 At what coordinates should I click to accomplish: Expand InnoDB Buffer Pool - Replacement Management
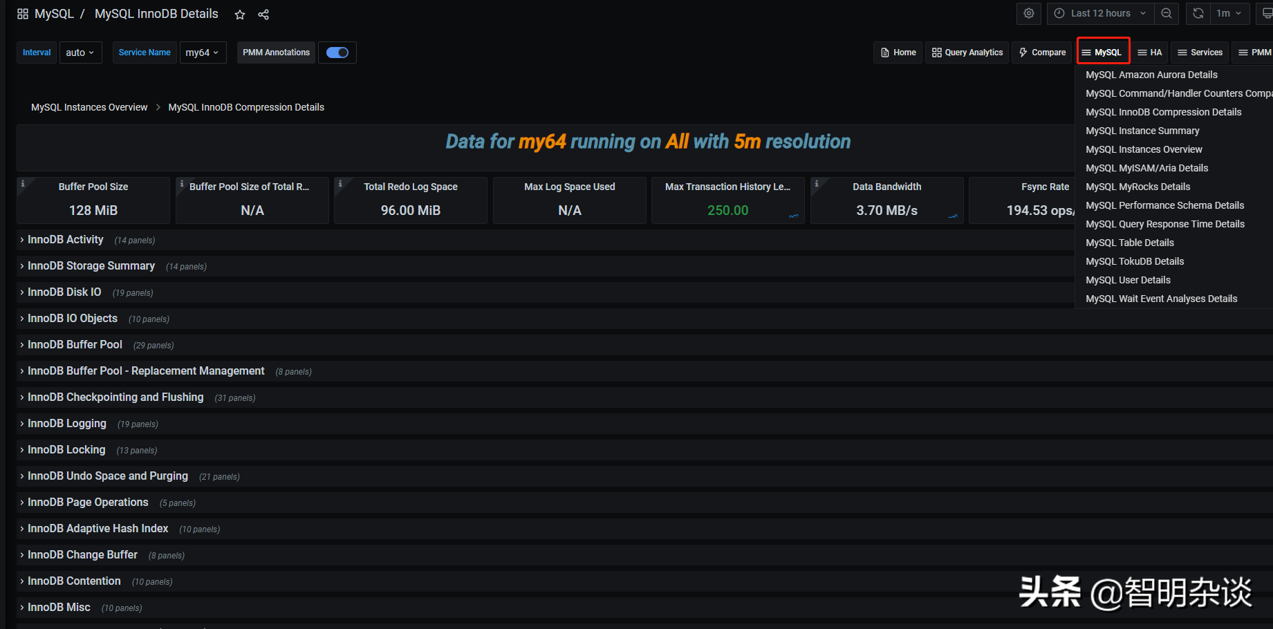click(x=146, y=371)
